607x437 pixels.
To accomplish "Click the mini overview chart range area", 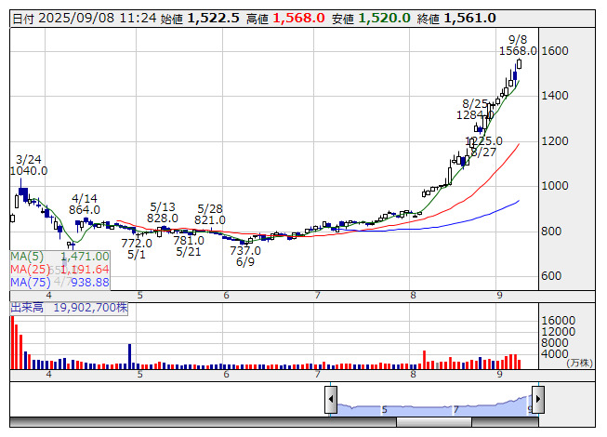I will click(x=434, y=405).
